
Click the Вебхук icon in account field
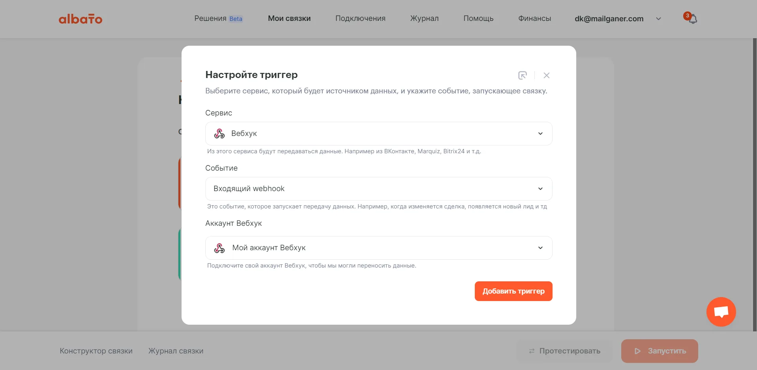coord(219,248)
